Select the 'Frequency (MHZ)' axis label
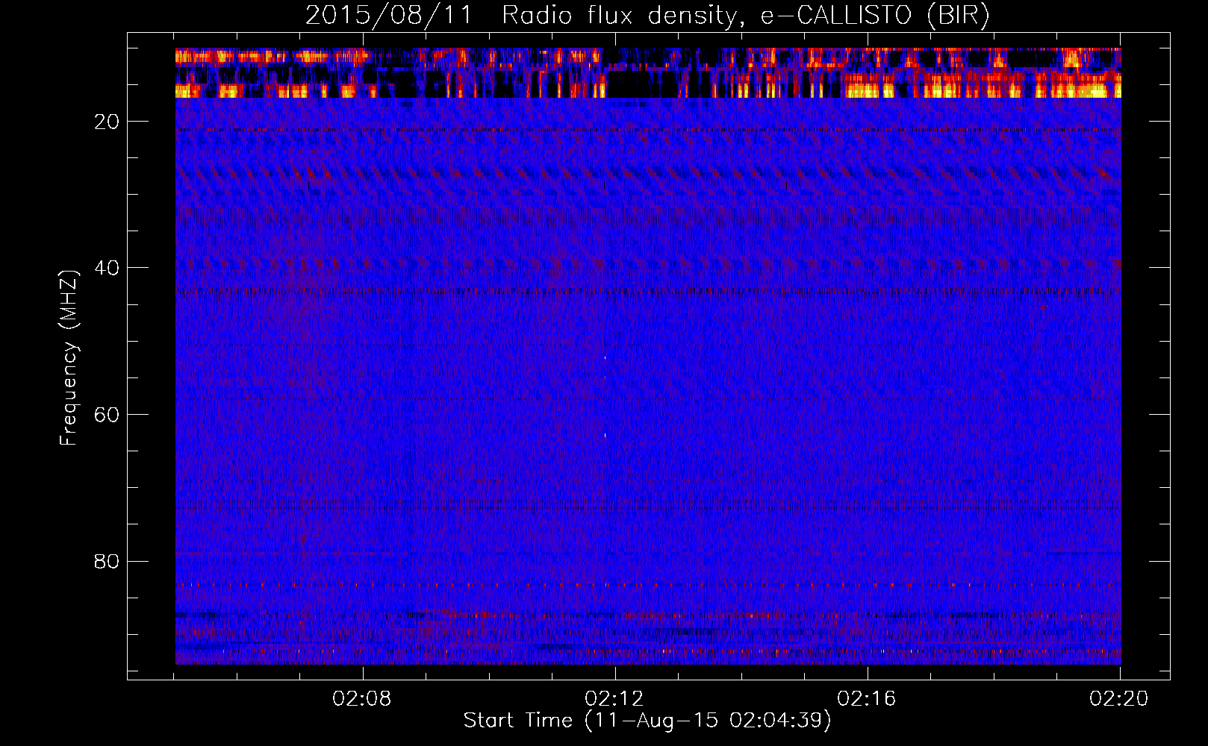1208x746 pixels. pyautogui.click(x=68, y=358)
